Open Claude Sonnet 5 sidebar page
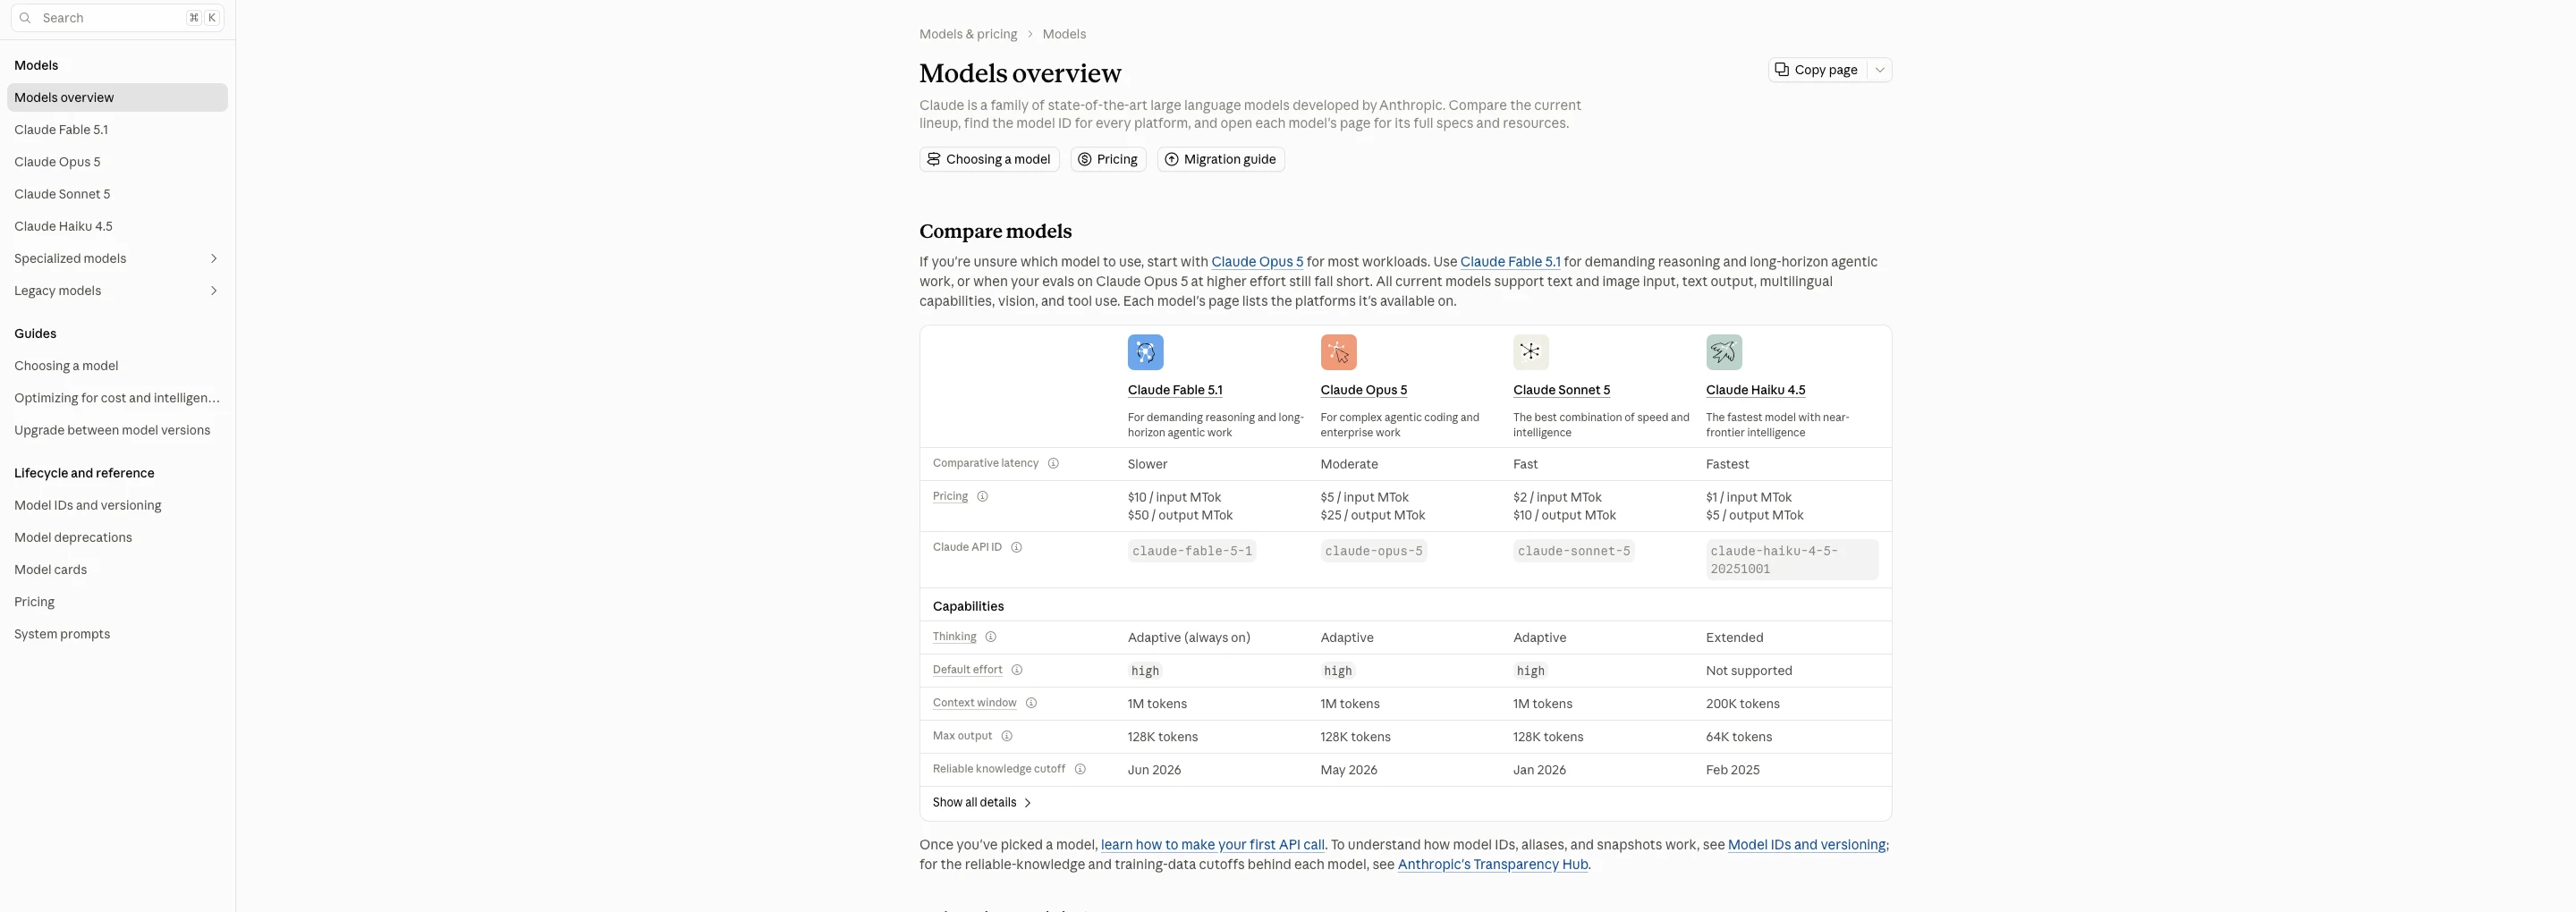This screenshot has width=2576, height=912. 62,194
